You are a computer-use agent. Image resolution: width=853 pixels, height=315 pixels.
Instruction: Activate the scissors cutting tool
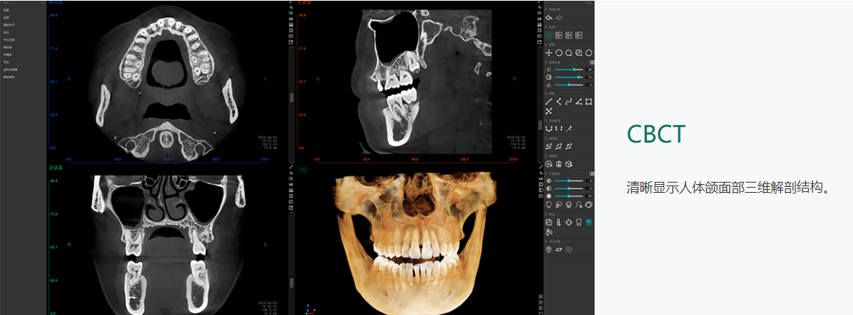tap(548, 232)
